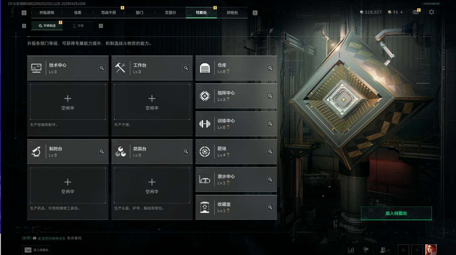Select the 交易行 tab
The height and width of the screenshot is (255, 456).
click(x=170, y=13)
